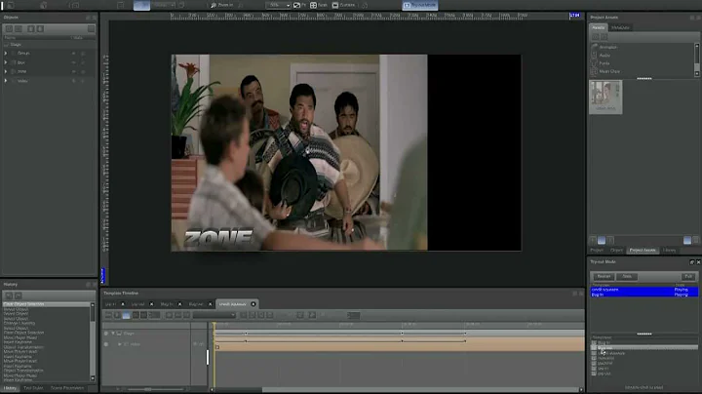Screen dimensions: 702x394
Task: Toggle visibility of Box object
Action: coord(74,62)
